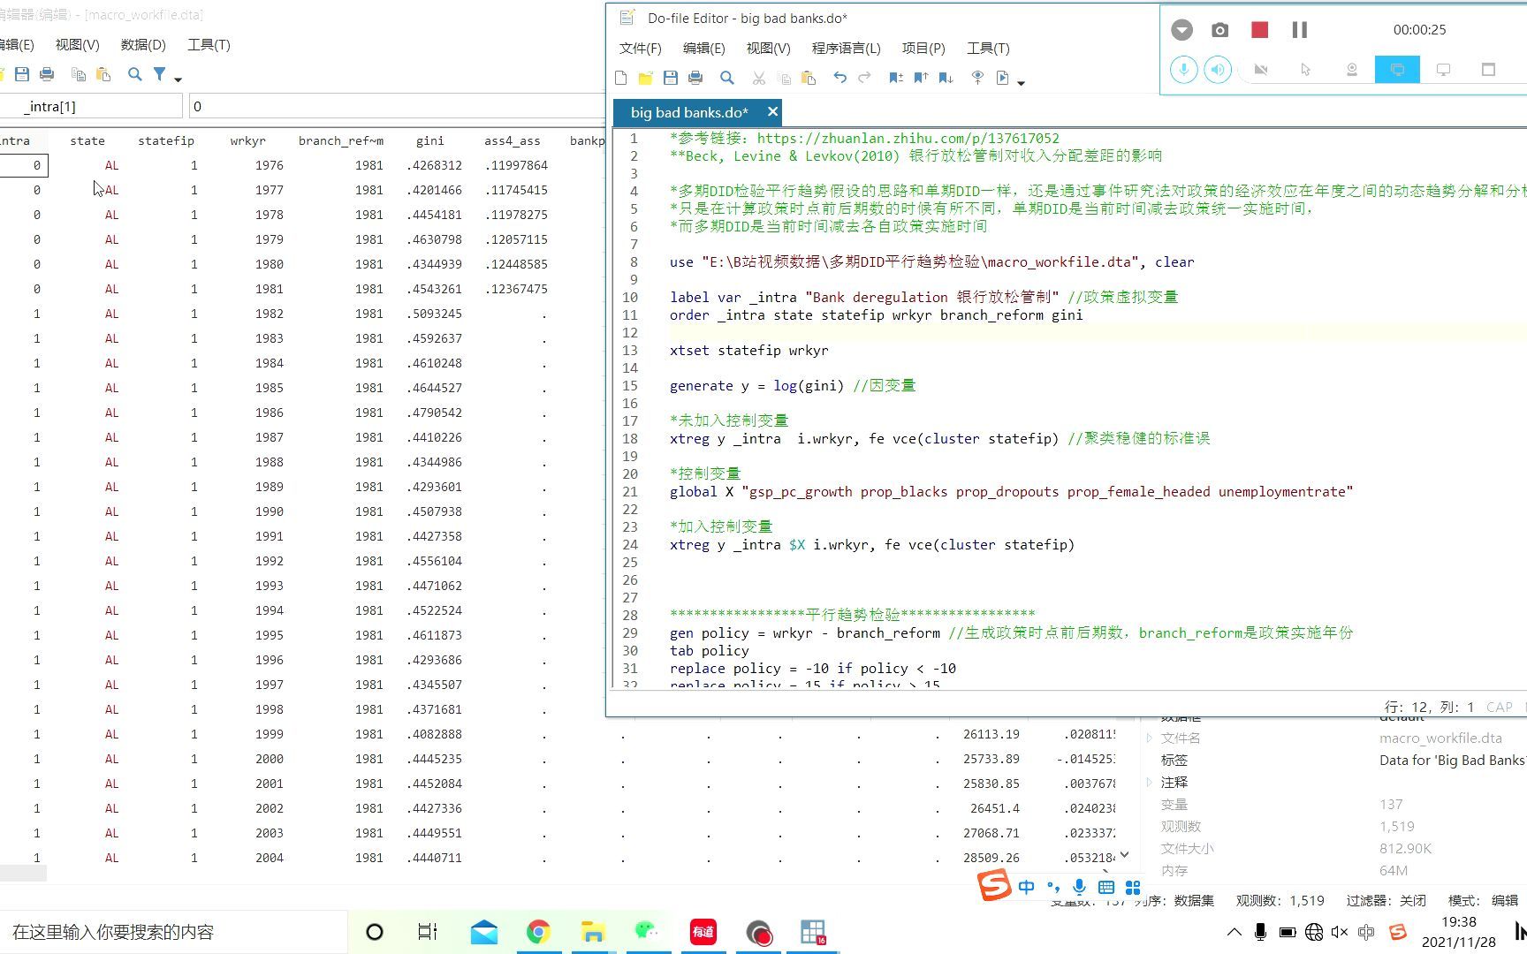This screenshot has width=1527, height=954.
Task: Save the do-file with the floppy icon
Action: pos(670,78)
